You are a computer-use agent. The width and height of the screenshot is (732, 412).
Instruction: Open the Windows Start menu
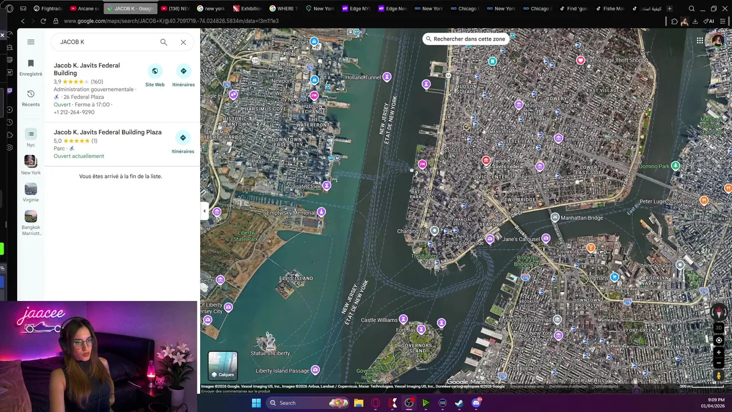[x=256, y=403]
